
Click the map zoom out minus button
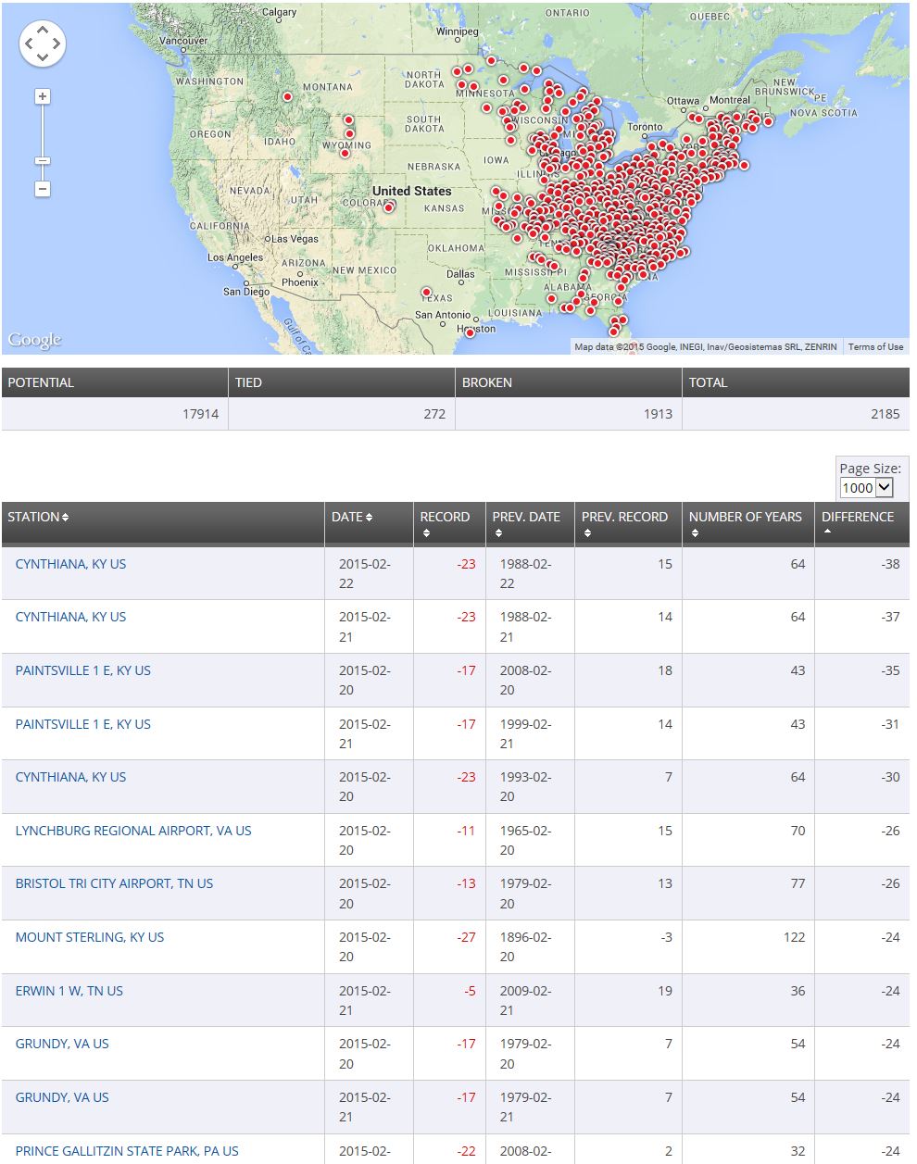(42, 189)
